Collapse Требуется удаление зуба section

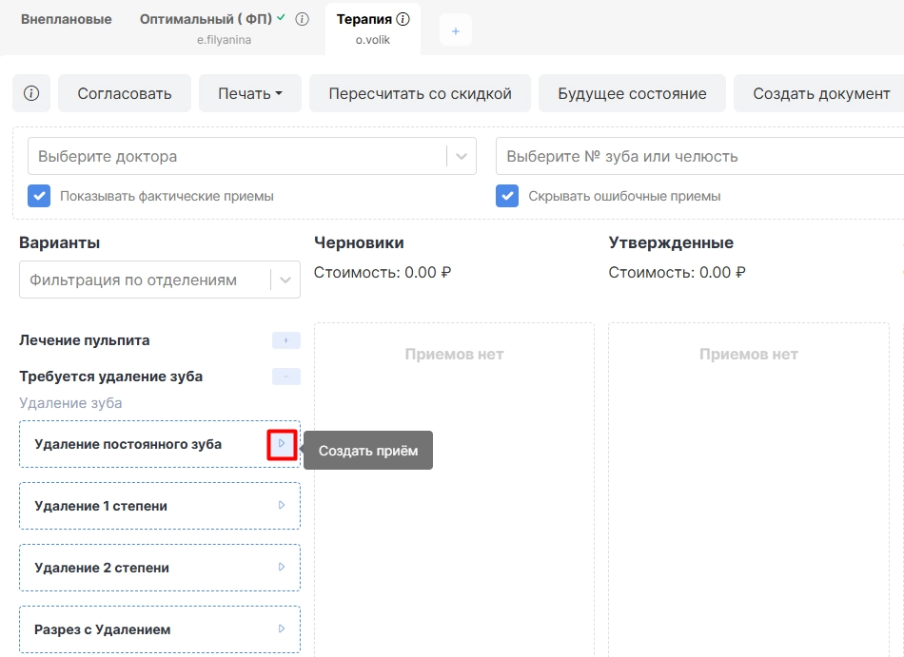(x=286, y=377)
